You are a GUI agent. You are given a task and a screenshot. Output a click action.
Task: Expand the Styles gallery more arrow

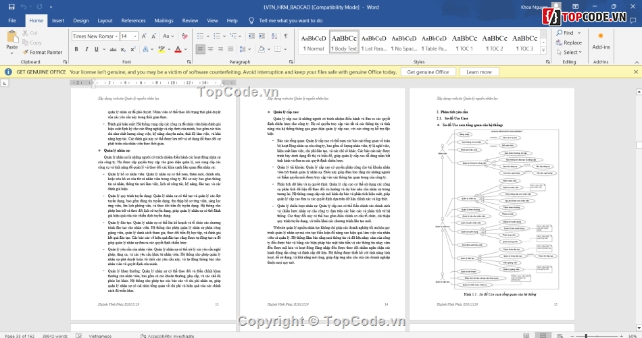point(543,51)
